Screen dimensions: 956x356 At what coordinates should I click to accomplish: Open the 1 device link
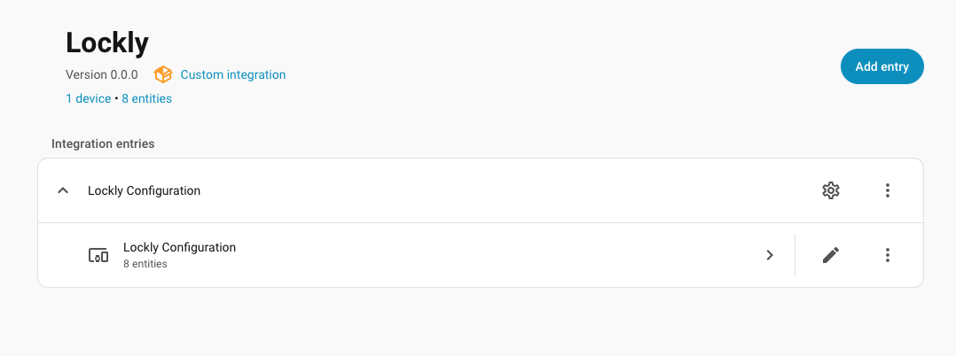[x=89, y=99]
